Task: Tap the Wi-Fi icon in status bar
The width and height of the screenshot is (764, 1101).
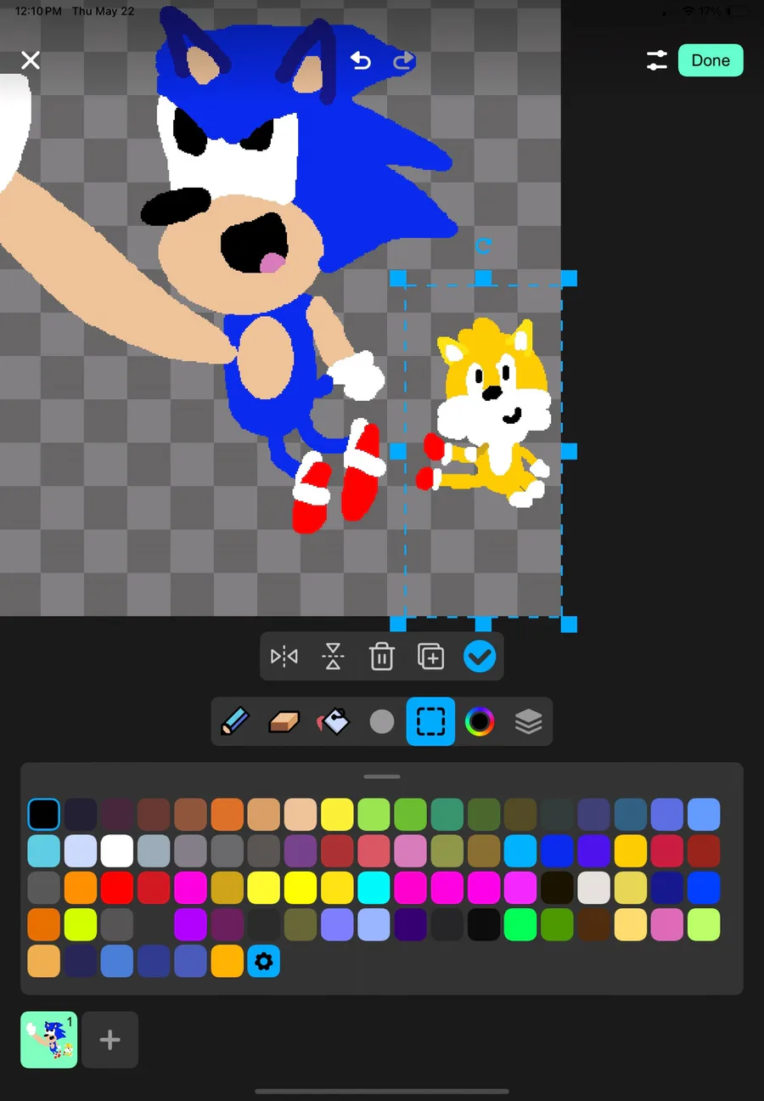Action: (x=688, y=11)
